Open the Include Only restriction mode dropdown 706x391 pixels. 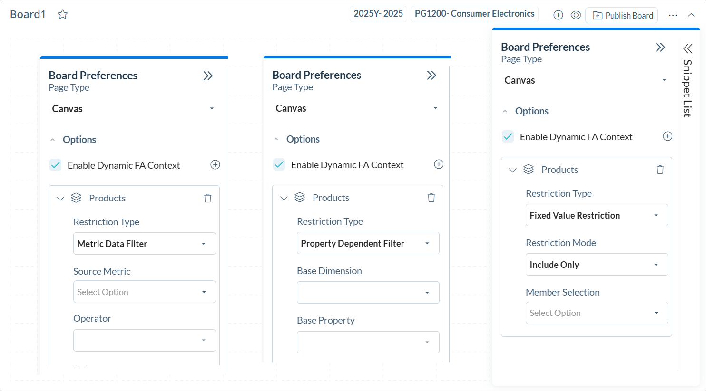597,265
